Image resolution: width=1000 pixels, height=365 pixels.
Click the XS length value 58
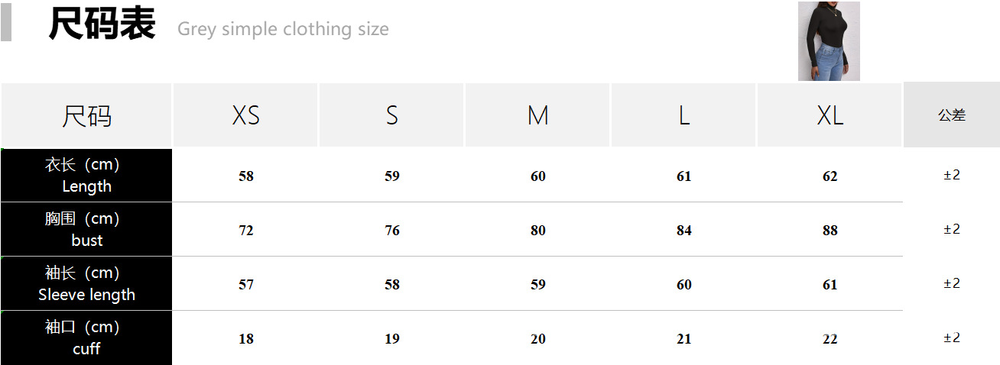tap(246, 176)
